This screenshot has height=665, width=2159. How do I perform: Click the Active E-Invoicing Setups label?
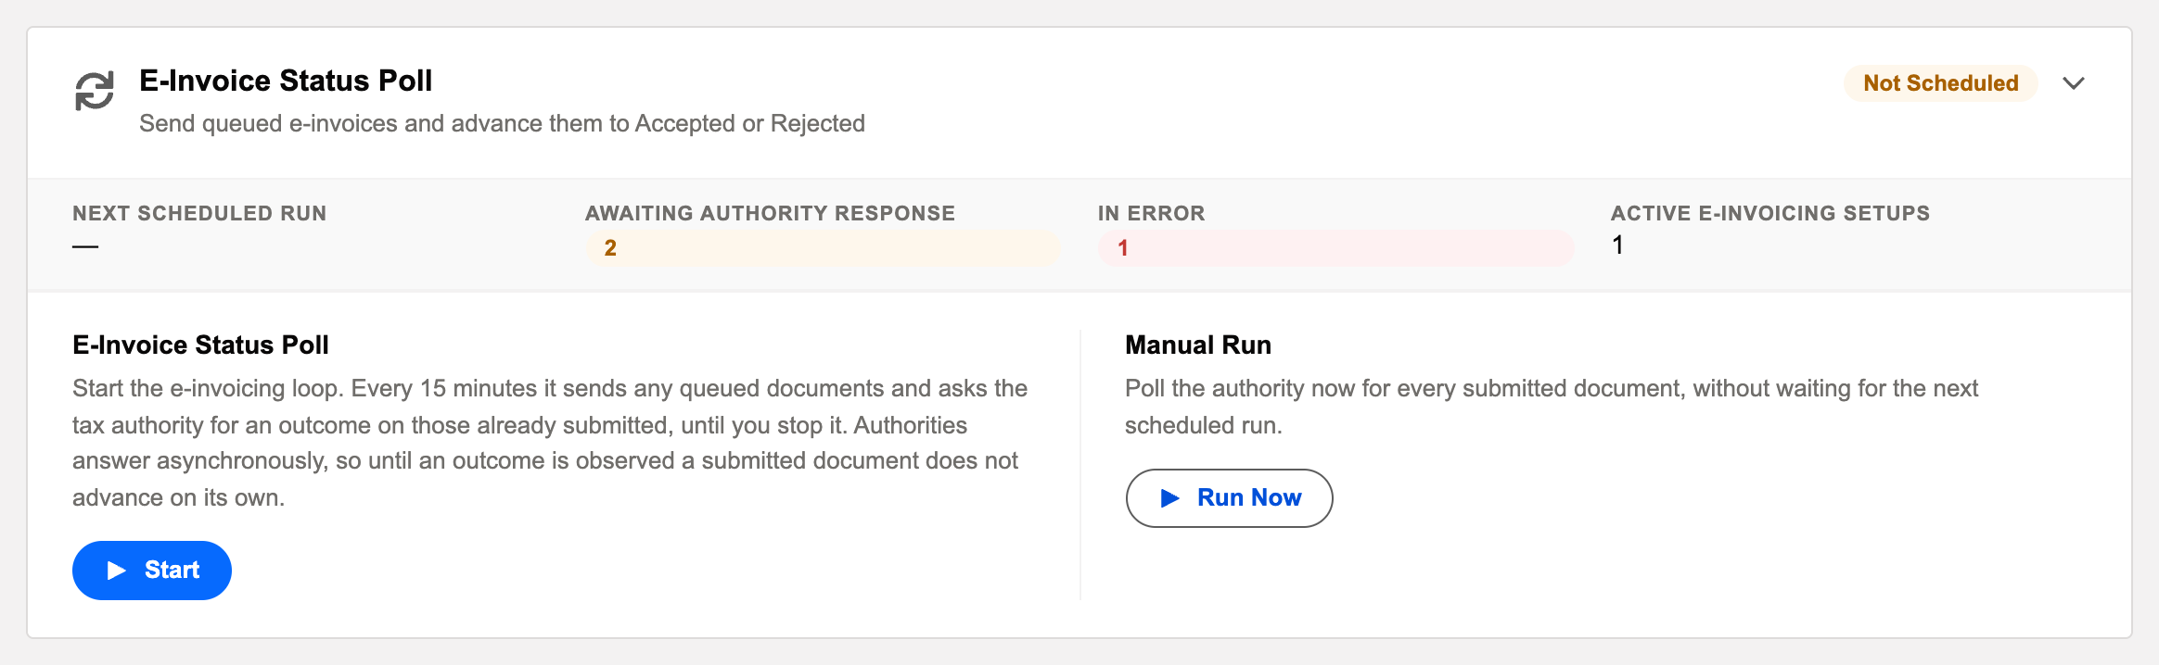[x=1770, y=214]
